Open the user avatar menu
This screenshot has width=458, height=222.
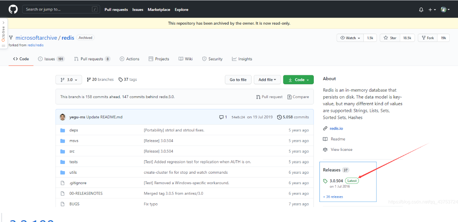click(x=445, y=10)
